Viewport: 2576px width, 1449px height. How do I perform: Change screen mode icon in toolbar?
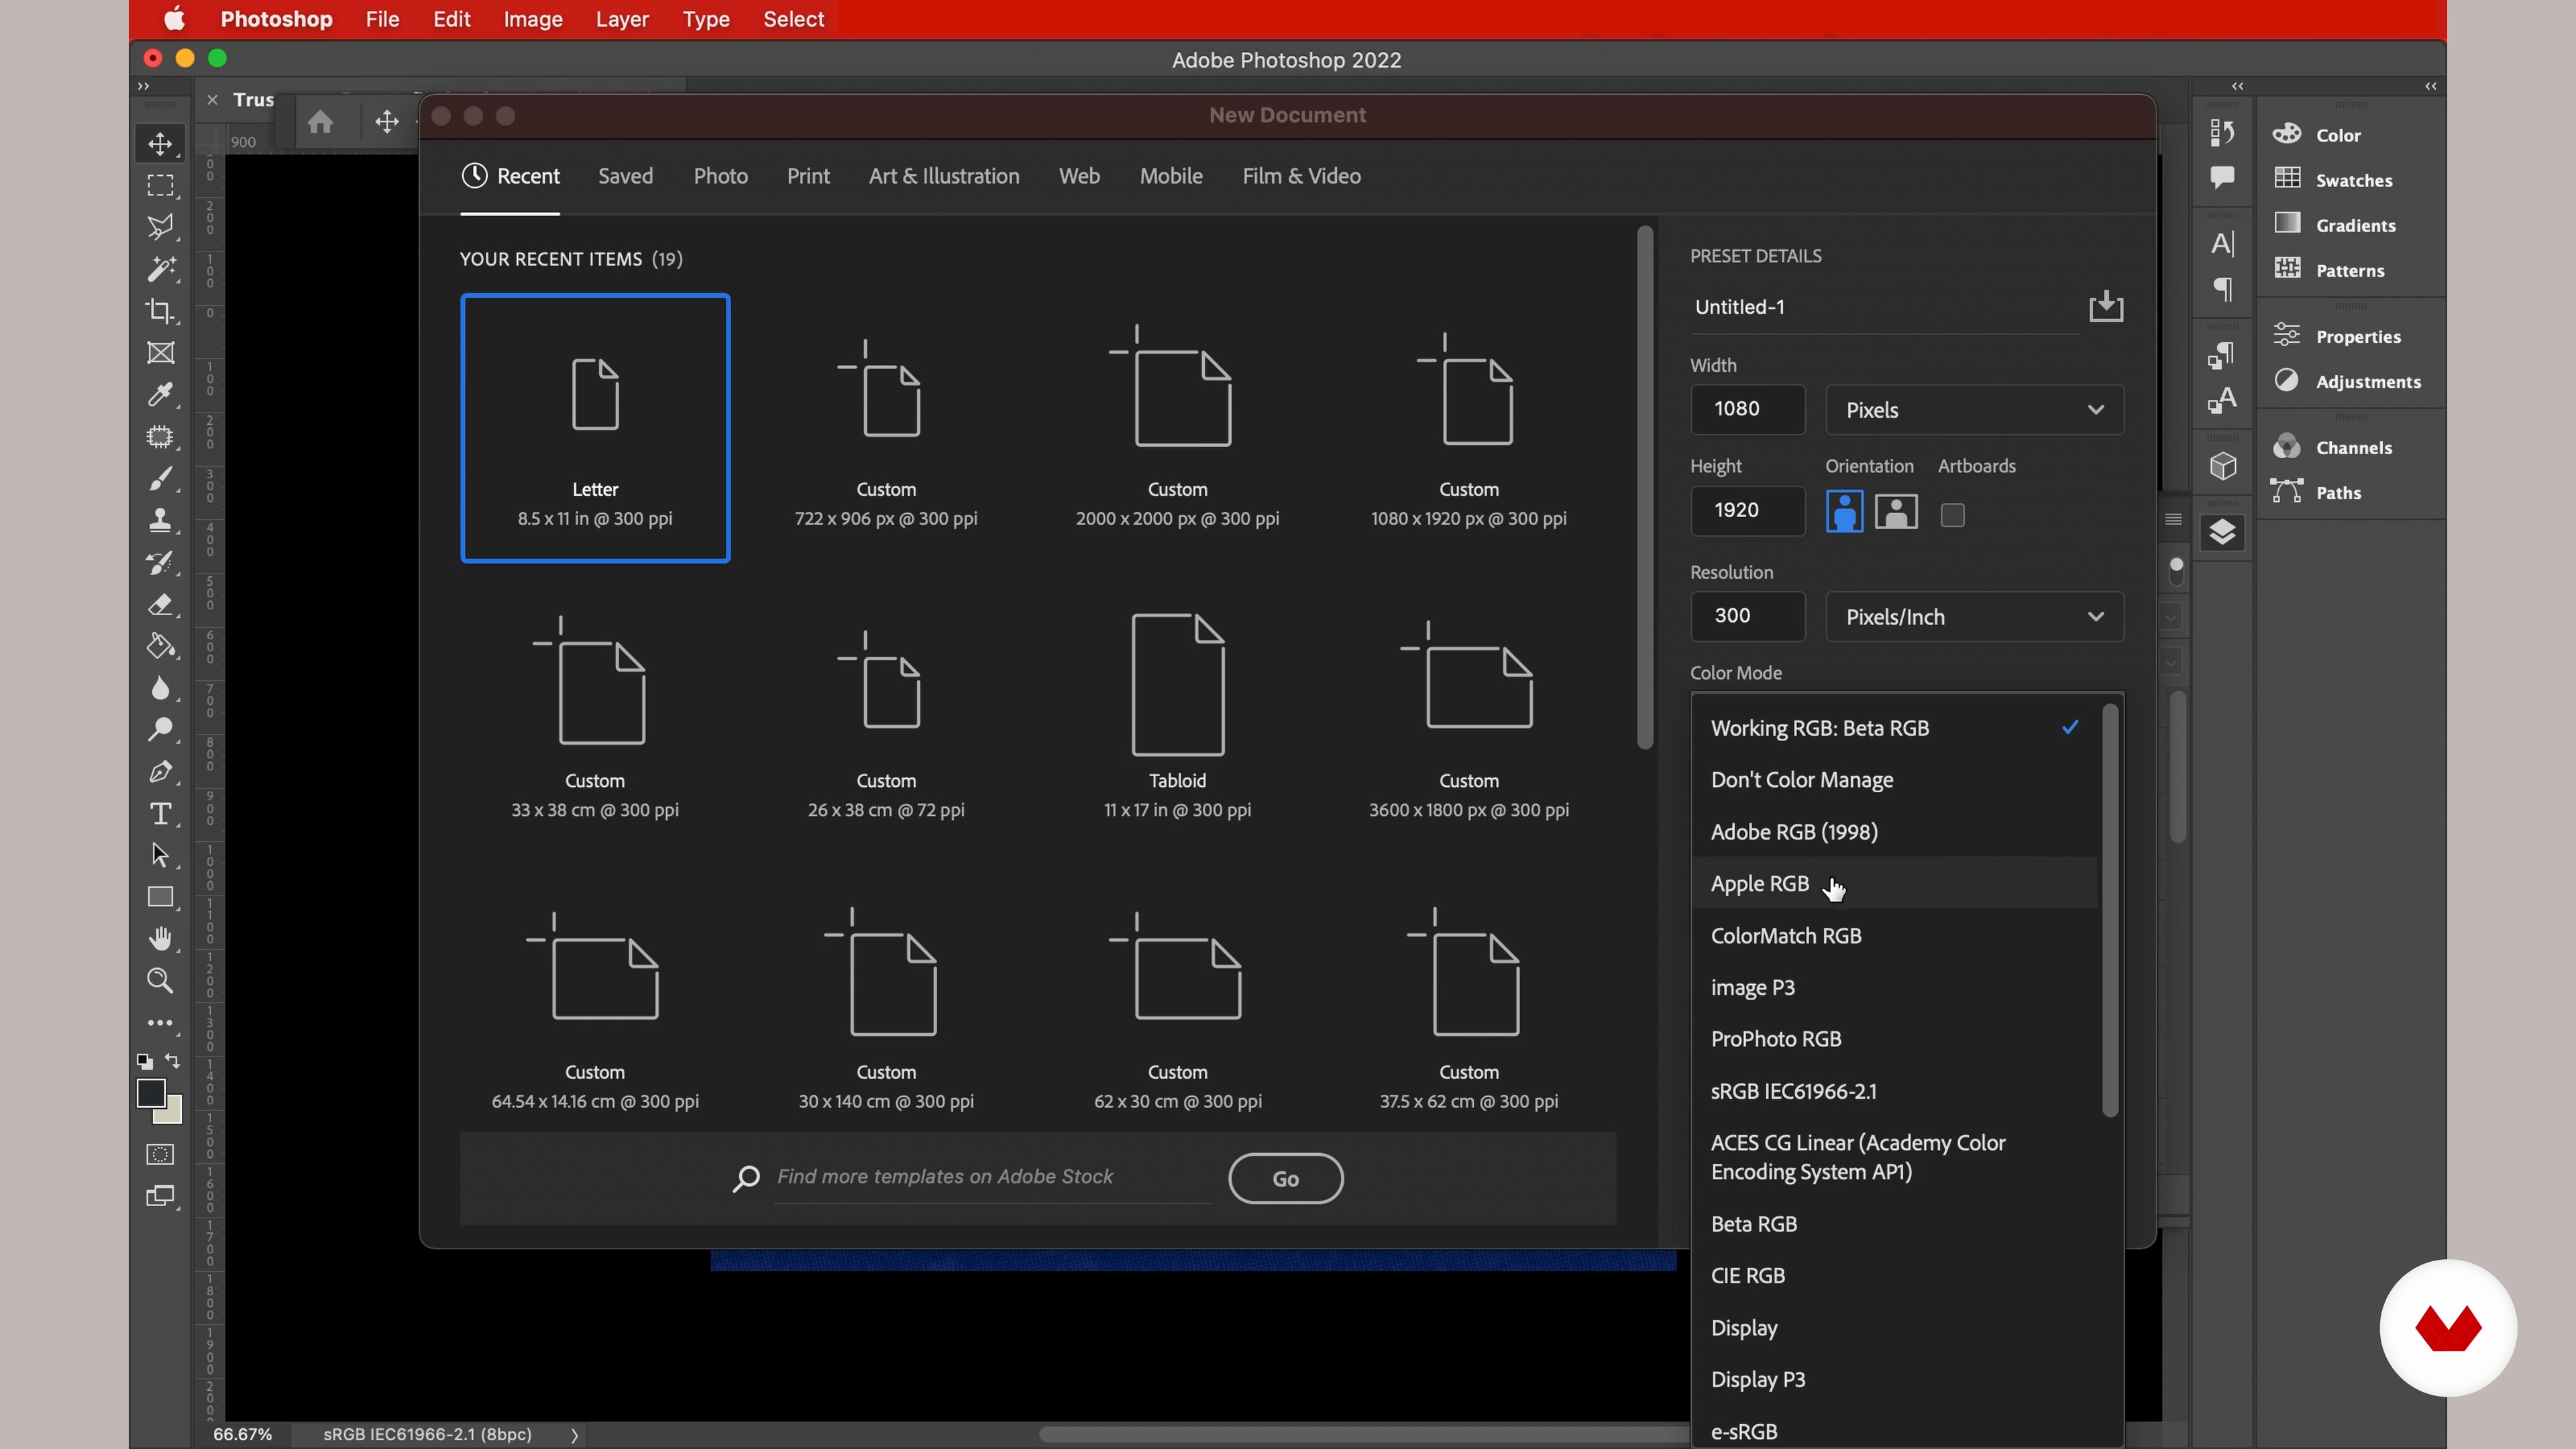pyautogui.click(x=160, y=1197)
